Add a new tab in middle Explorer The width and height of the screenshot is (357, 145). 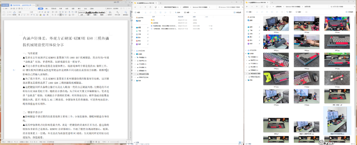161,3
